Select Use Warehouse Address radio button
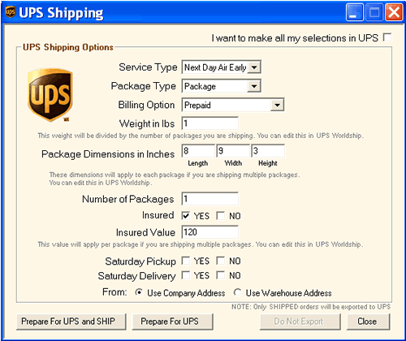This screenshot has width=406, height=341. tap(238, 292)
